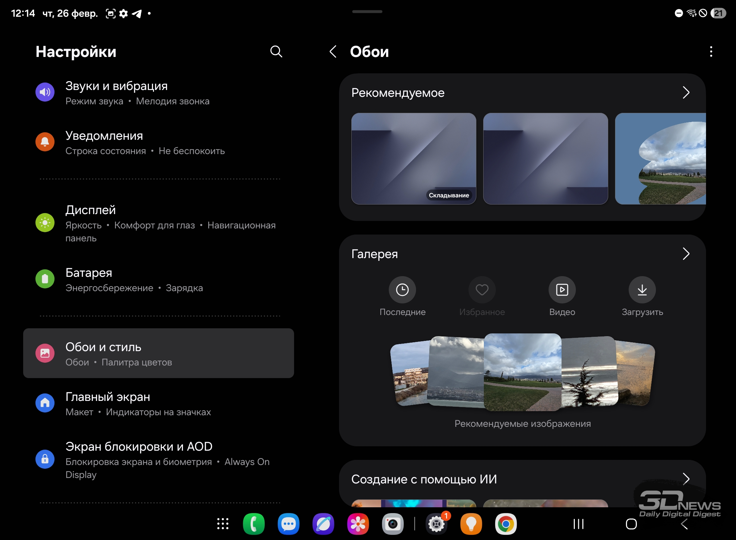Tap the Загрузить download icon
This screenshot has height=540, width=736.
[x=642, y=290]
